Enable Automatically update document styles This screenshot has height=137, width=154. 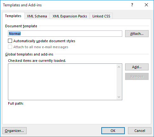point(42,41)
